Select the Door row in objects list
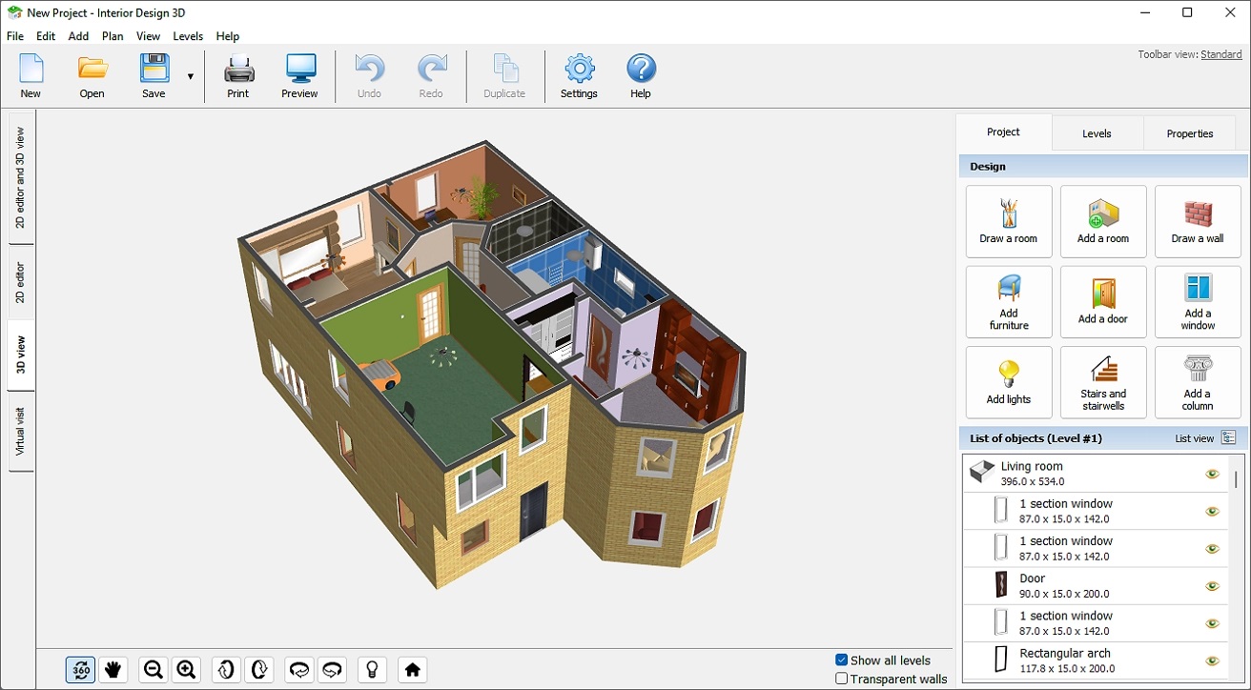Screen dimensions: 1251x690 pos(1095,586)
